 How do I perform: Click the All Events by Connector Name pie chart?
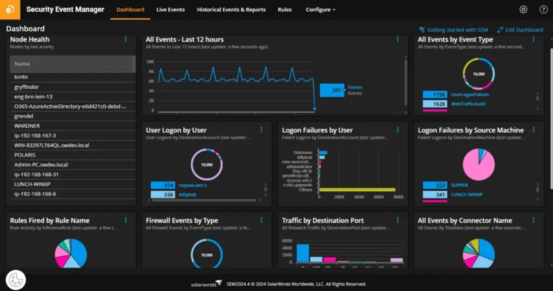click(479, 253)
